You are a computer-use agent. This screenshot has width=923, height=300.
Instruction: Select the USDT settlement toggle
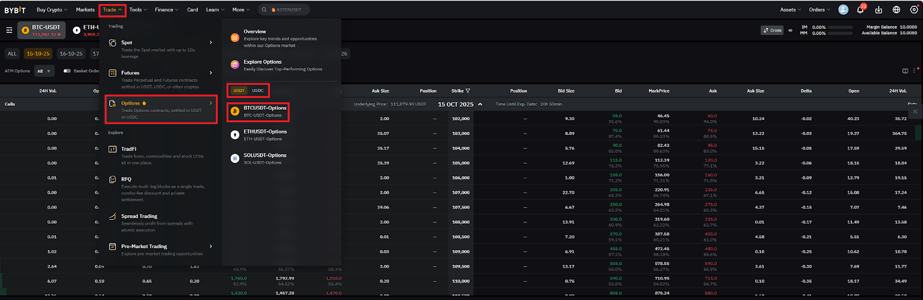click(239, 91)
